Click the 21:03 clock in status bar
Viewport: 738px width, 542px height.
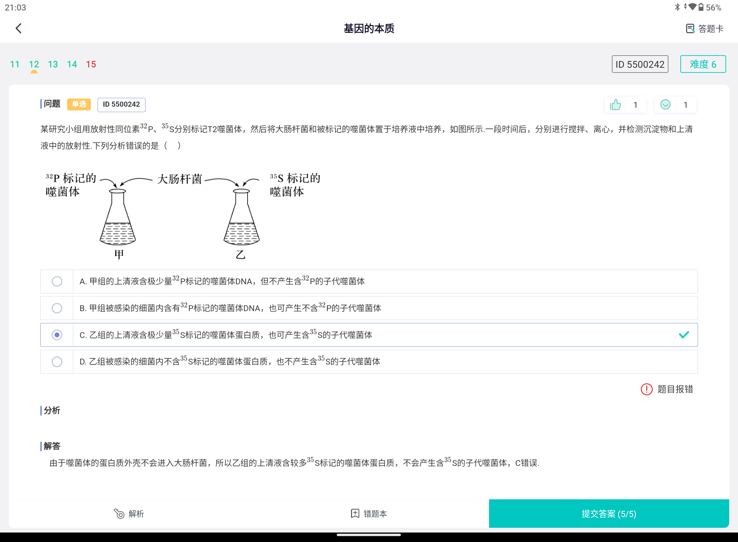15,7
